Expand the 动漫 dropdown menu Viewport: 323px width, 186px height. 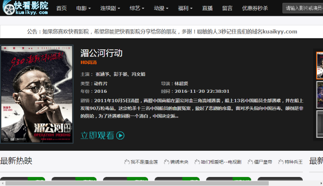click(161, 8)
